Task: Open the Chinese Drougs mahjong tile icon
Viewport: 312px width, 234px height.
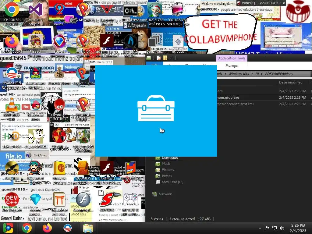Action: click(x=59, y=172)
